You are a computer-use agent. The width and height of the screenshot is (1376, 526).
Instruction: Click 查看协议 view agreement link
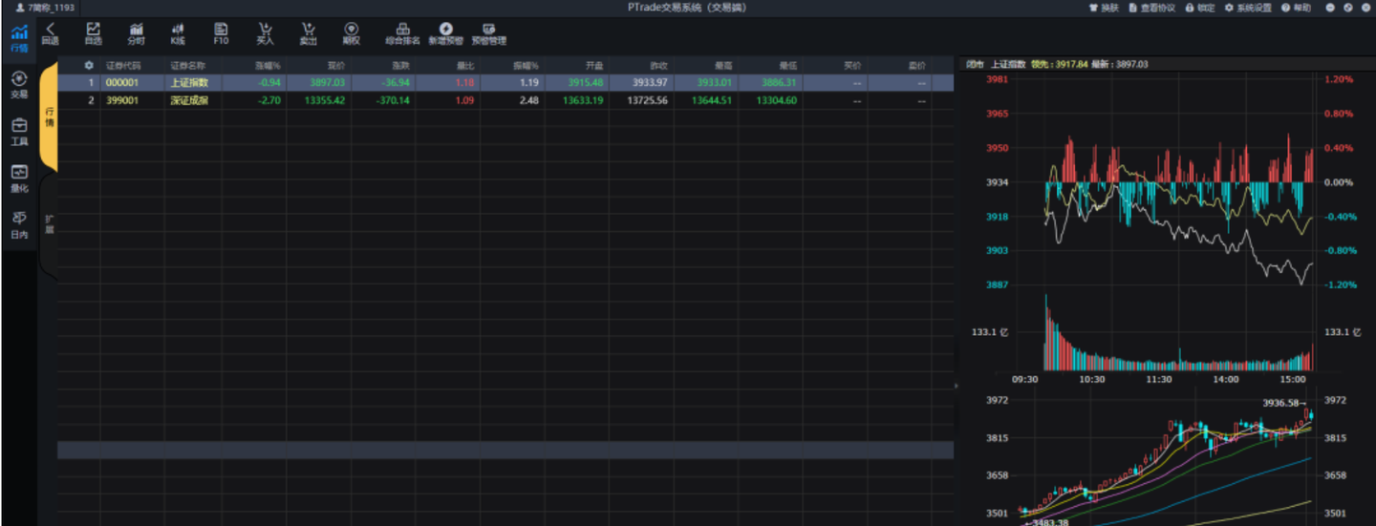pyautogui.click(x=1151, y=8)
